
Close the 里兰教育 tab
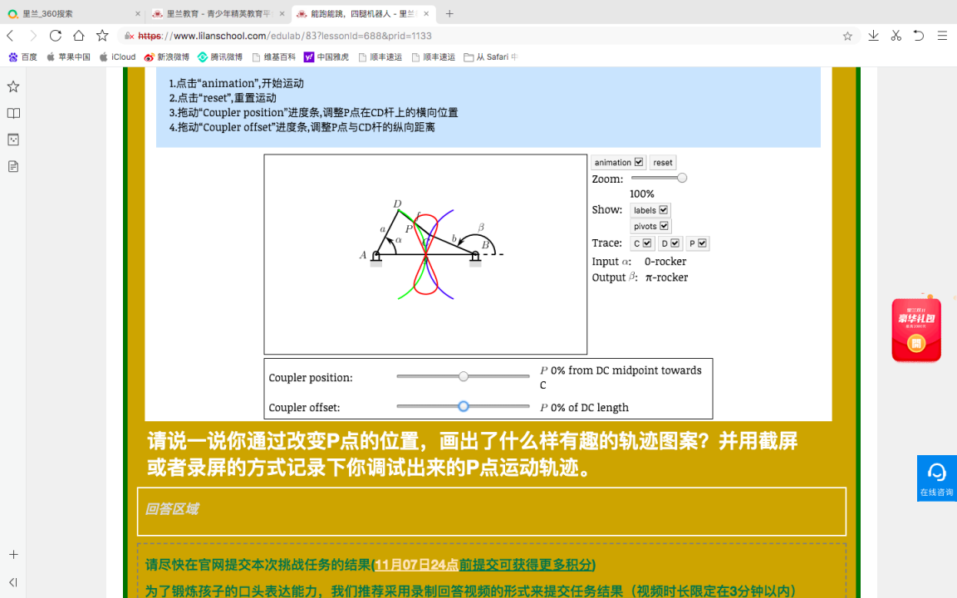[x=282, y=13]
